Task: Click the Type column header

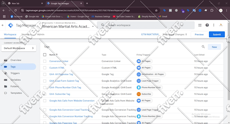Action: [x=104, y=55]
